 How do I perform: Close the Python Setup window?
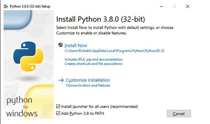[187, 6]
